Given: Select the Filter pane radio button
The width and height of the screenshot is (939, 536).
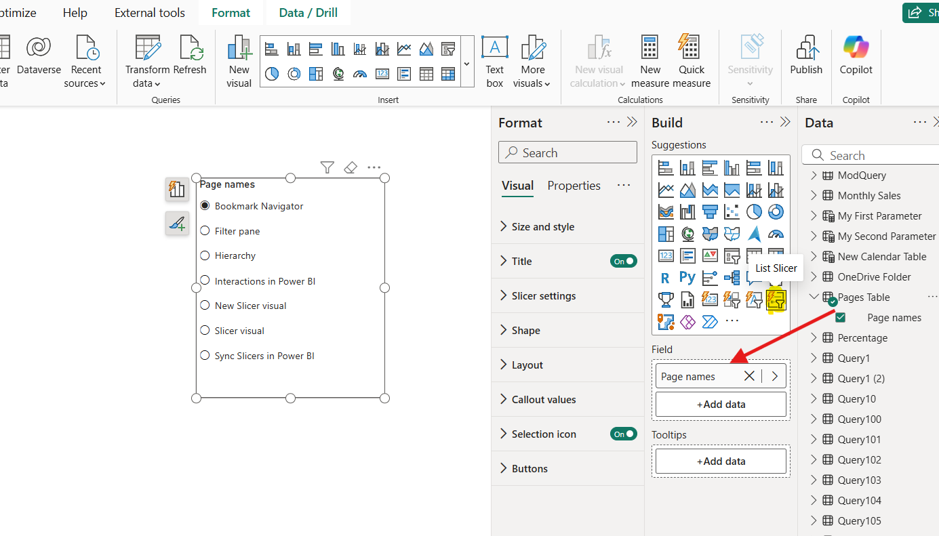Looking at the screenshot, I should (x=205, y=230).
